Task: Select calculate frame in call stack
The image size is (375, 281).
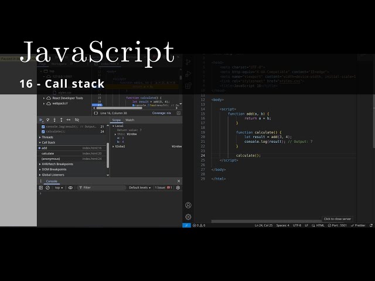Action: pos(71,153)
